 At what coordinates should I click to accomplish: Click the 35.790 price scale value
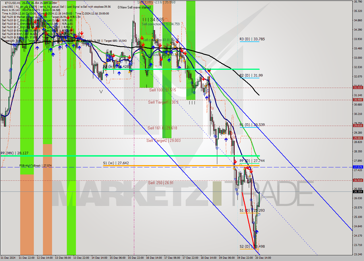pos(357,2)
